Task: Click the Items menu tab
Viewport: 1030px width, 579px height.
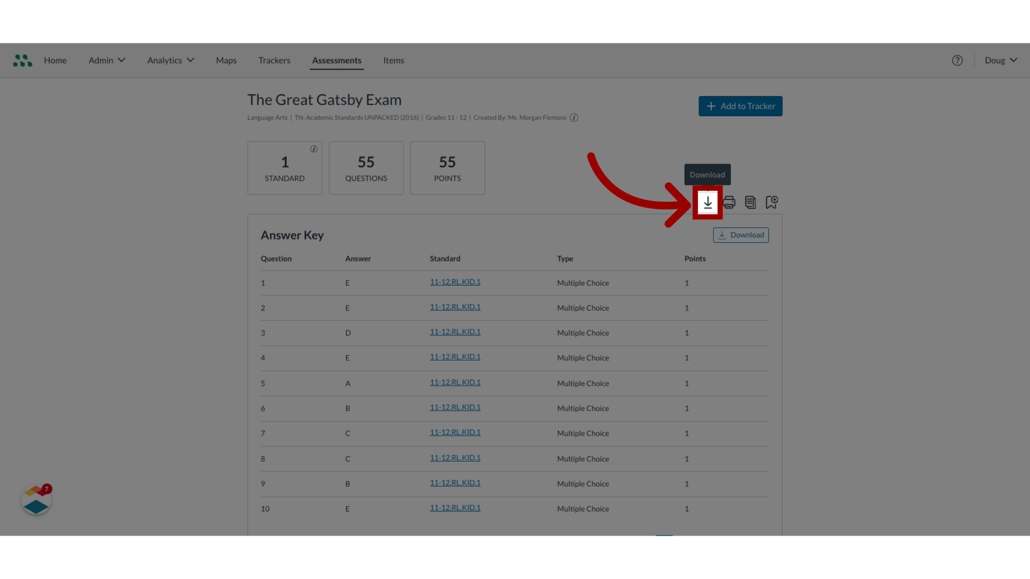Action: click(393, 60)
